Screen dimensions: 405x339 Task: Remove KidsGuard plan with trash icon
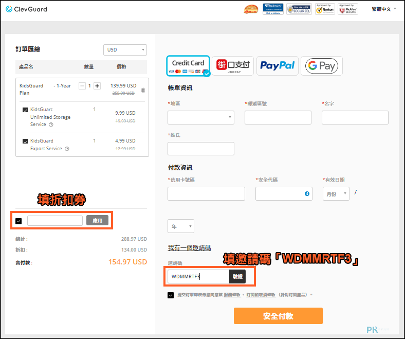(x=143, y=90)
